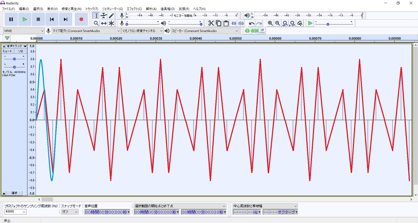The image size is (418, 223).
Task: Select the I-beam Selection tool
Action: tap(96, 16)
